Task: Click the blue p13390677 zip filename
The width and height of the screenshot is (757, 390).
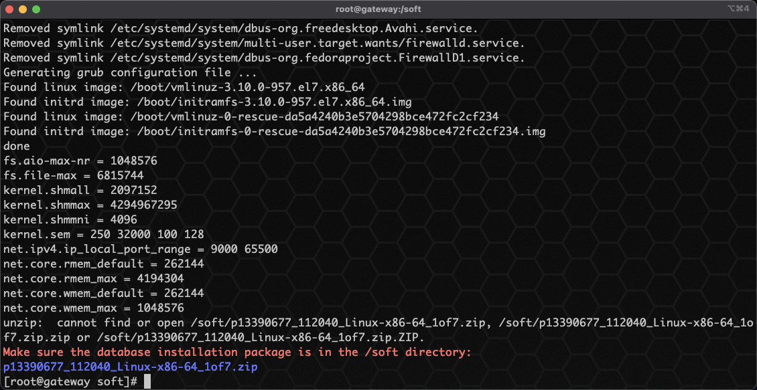Action: [x=131, y=367]
